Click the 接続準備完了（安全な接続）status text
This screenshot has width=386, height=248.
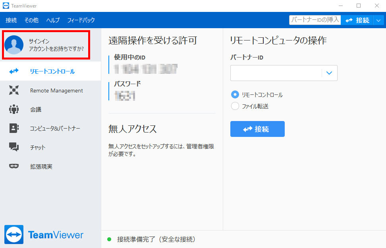(156, 239)
